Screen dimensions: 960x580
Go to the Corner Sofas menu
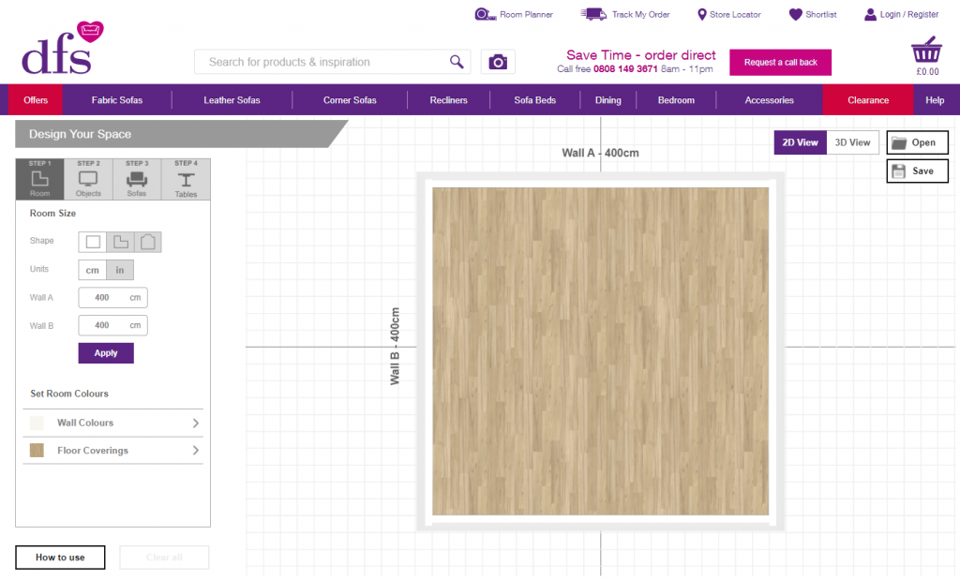(349, 99)
